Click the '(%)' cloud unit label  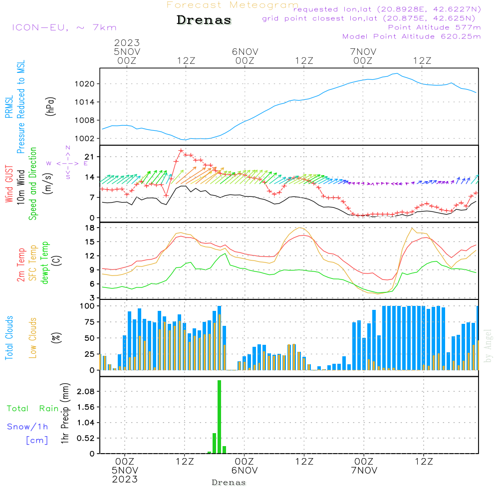(x=56, y=337)
